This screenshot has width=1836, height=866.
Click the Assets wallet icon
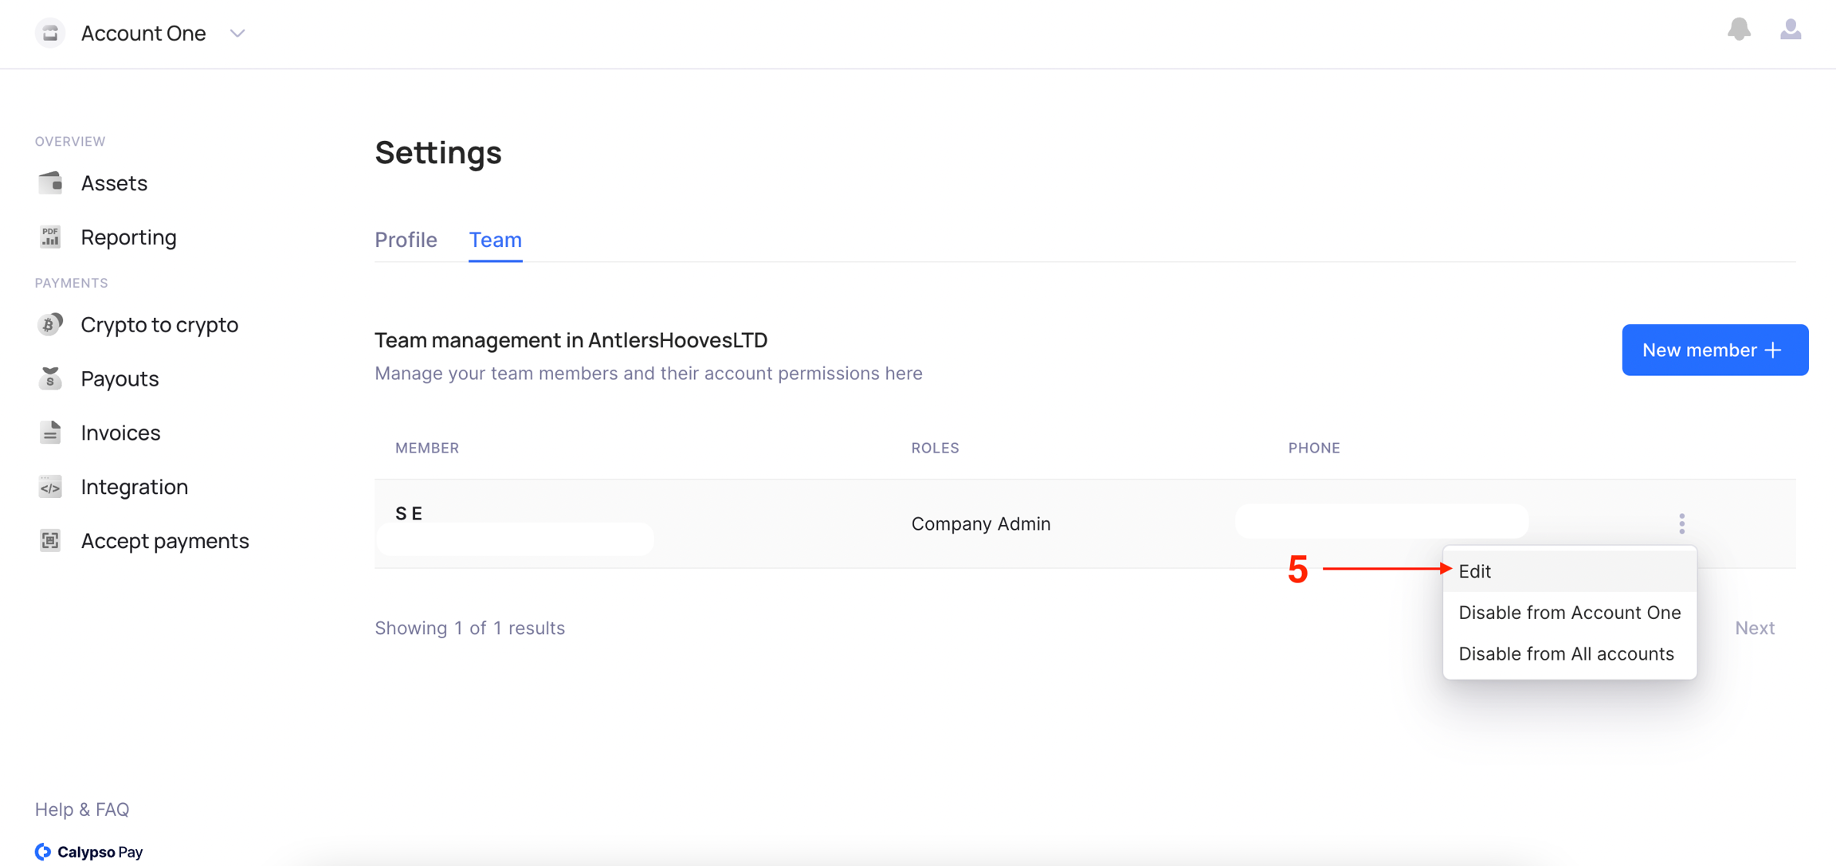[50, 183]
